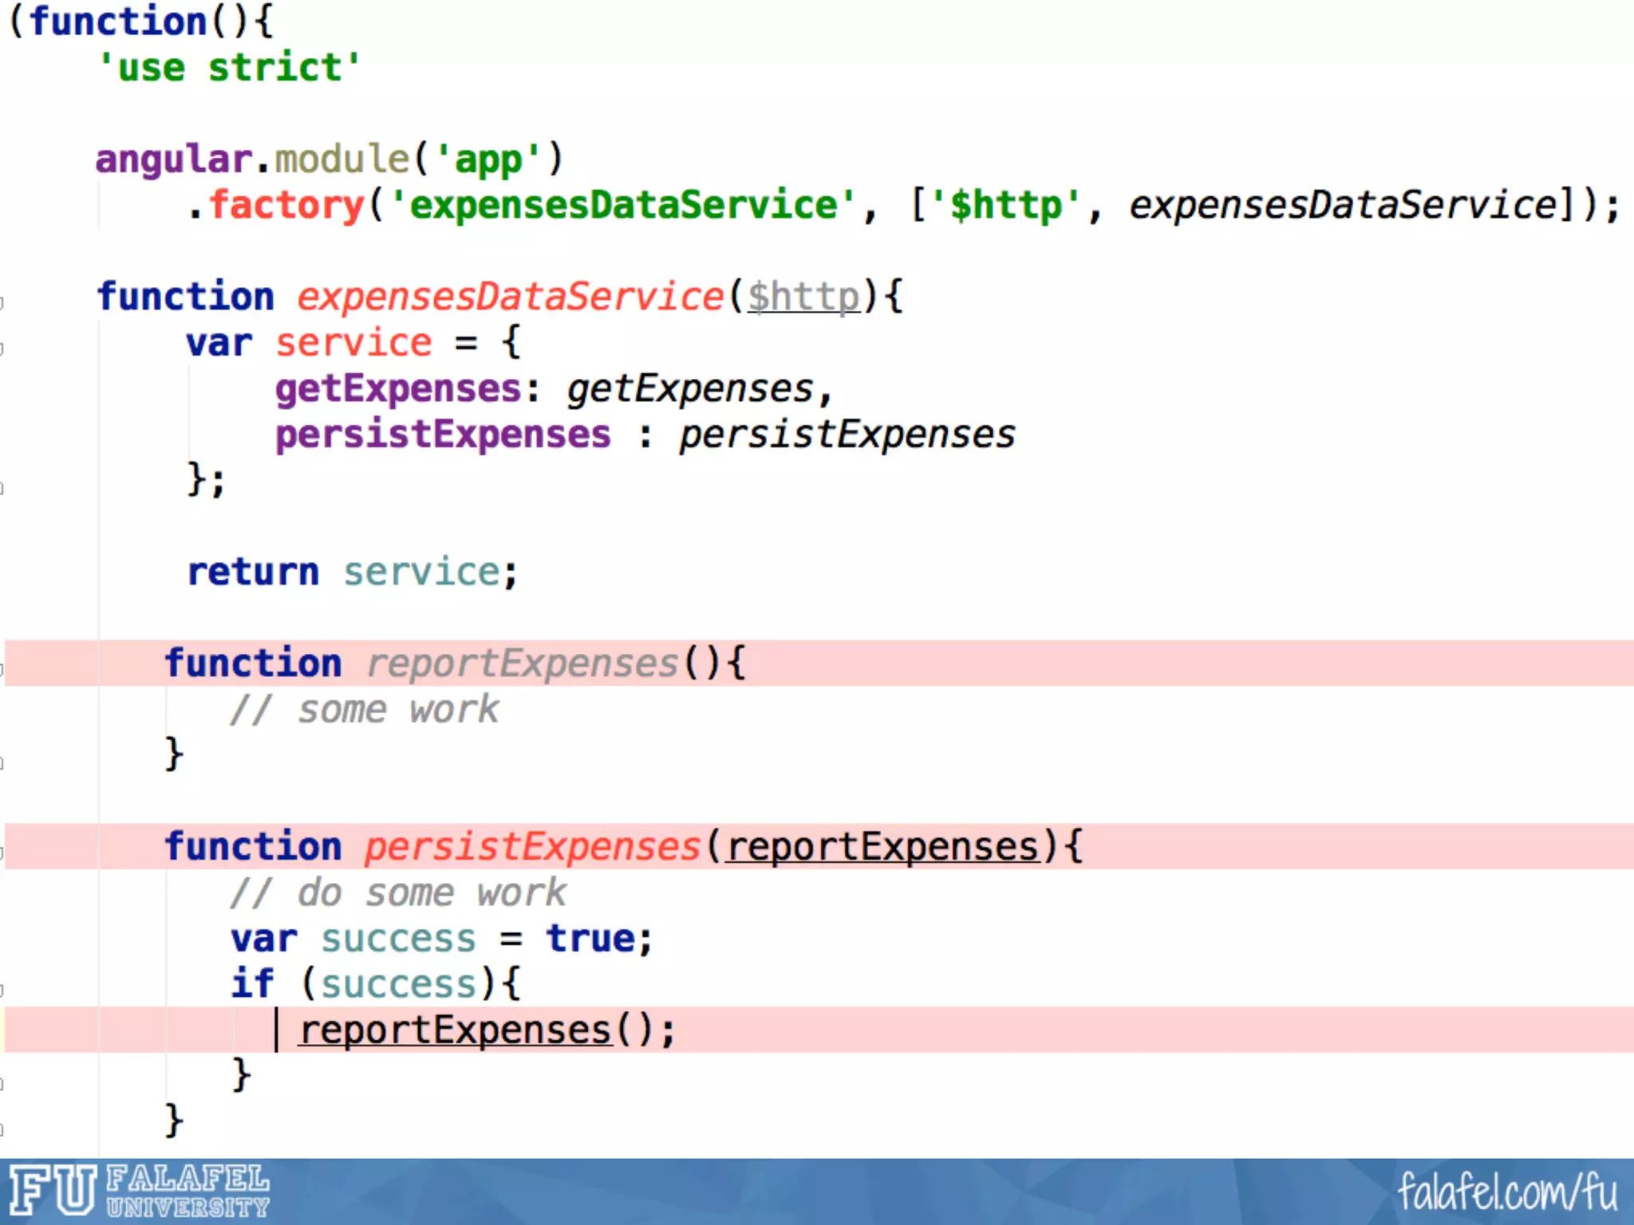Open the falafel.com/fu link

tap(1506, 1192)
